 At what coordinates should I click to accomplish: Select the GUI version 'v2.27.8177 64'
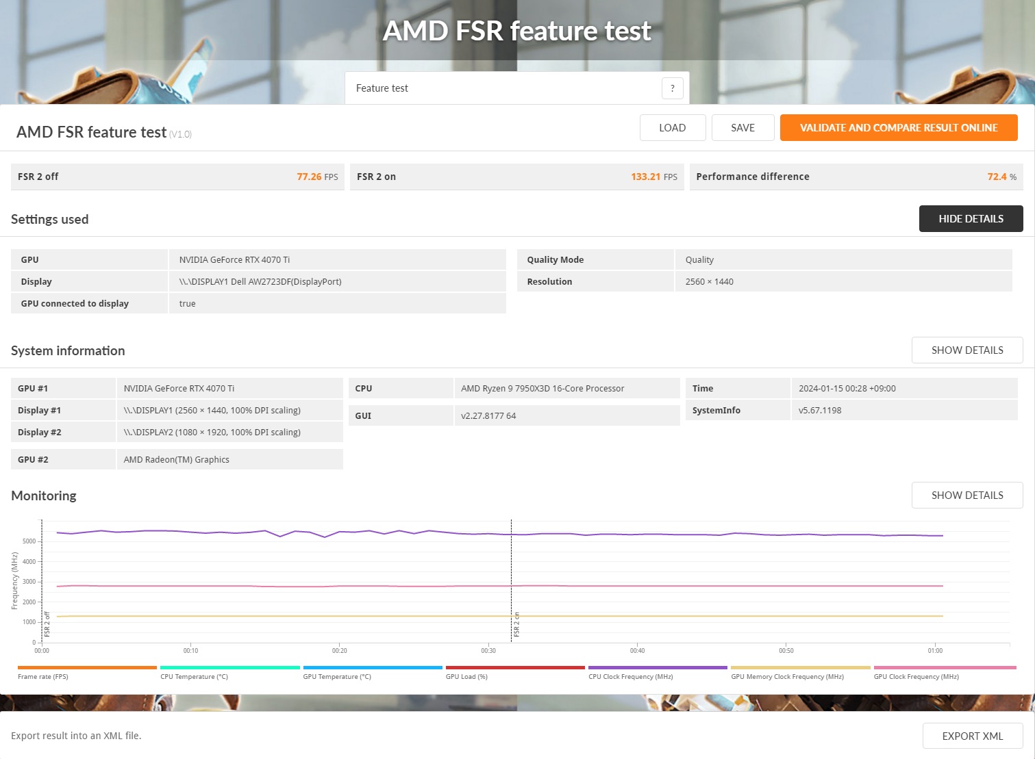coord(488,416)
